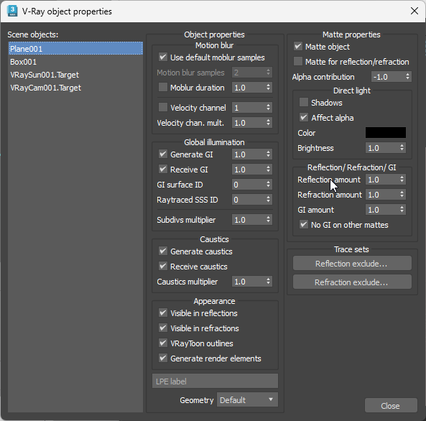Image resolution: width=426 pixels, height=421 pixels.
Task: Click the Velocity channel value field
Action: (x=249, y=108)
